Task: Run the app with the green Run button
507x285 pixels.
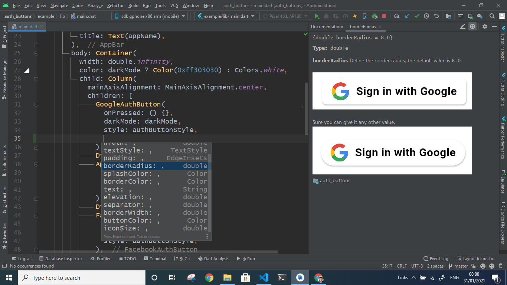Action: click(x=317, y=16)
